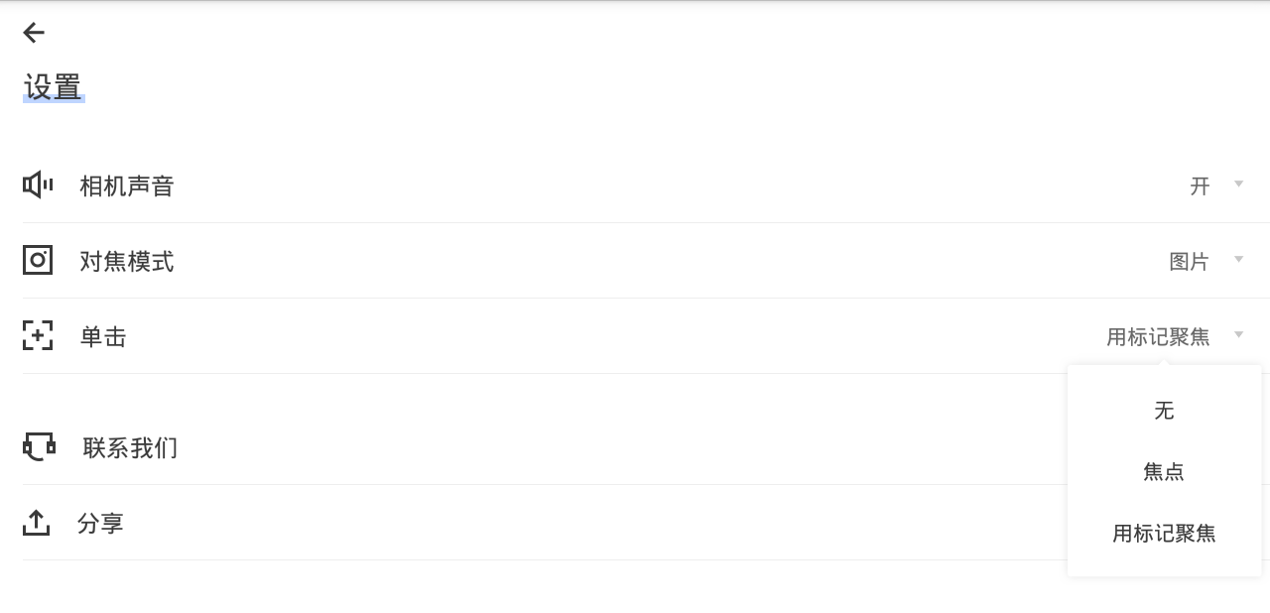The height and width of the screenshot is (613, 1270).
Task: Select 焦点 from the dropdown list
Action: coord(1164,472)
